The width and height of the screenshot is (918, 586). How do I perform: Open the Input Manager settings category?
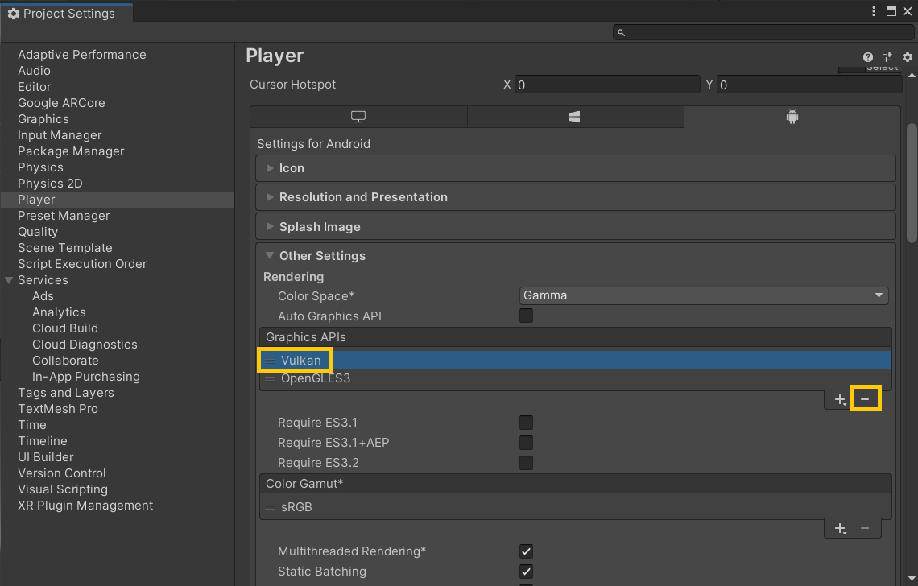pos(60,135)
